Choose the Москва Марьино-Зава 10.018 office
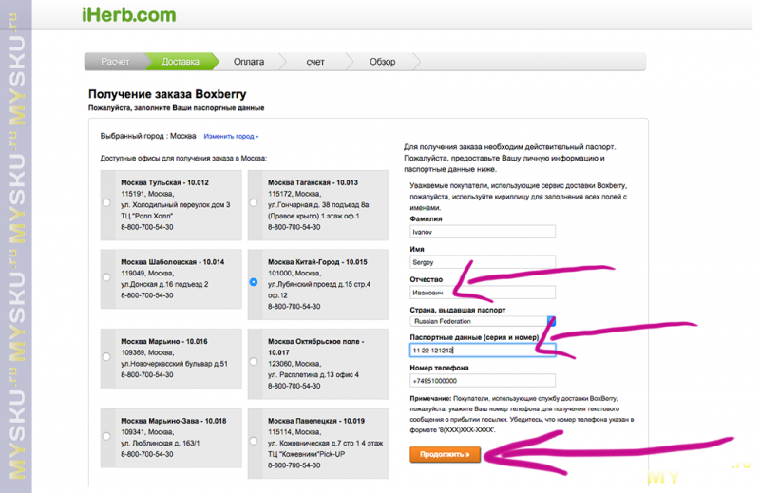The height and width of the screenshot is (493, 760). tap(106, 436)
